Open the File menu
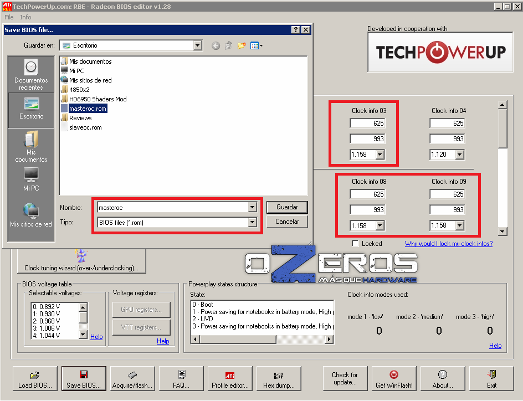Screen dimensions: 523x401 [9, 17]
